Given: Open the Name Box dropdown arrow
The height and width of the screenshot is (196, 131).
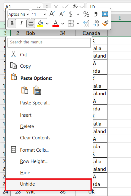Looking at the screenshot, I should [x=39, y=8].
